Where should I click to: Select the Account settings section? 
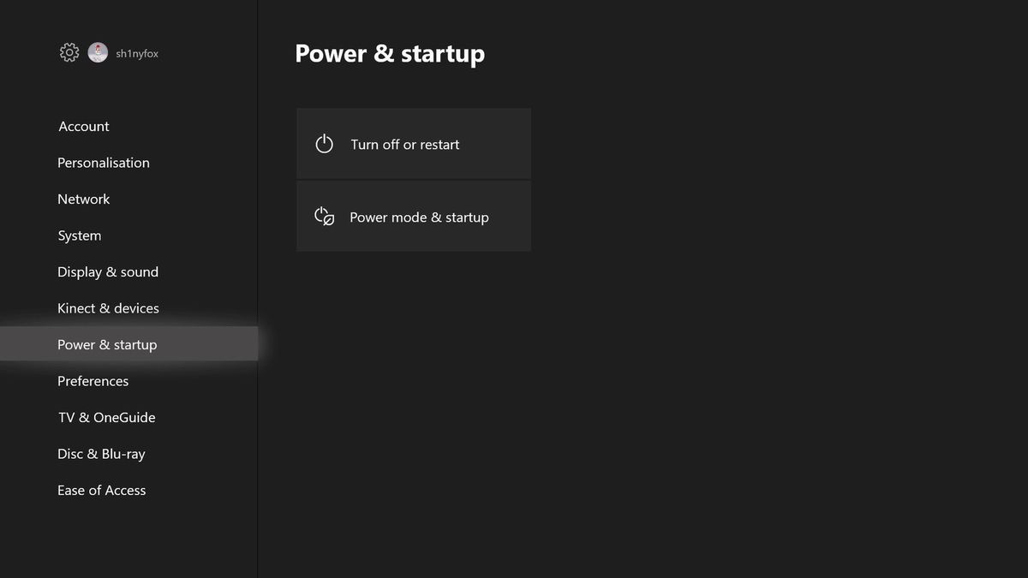tap(83, 126)
